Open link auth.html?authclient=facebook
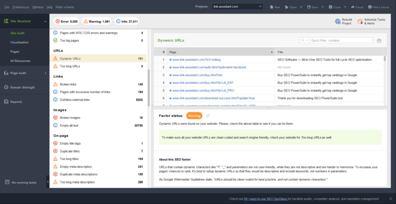 pos(209,67)
